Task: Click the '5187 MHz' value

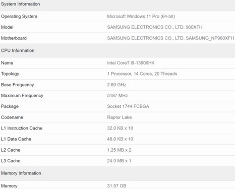Action: (x=117, y=96)
